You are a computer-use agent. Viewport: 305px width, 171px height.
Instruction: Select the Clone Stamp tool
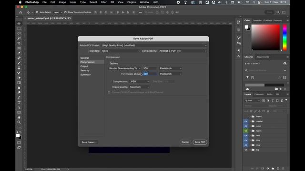(x=19, y=68)
